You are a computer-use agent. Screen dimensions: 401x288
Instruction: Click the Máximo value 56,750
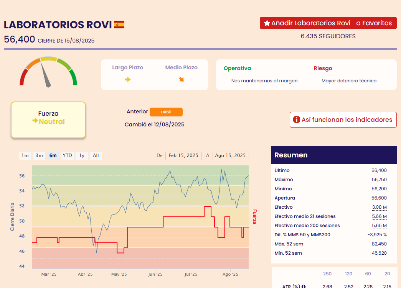coord(379,180)
